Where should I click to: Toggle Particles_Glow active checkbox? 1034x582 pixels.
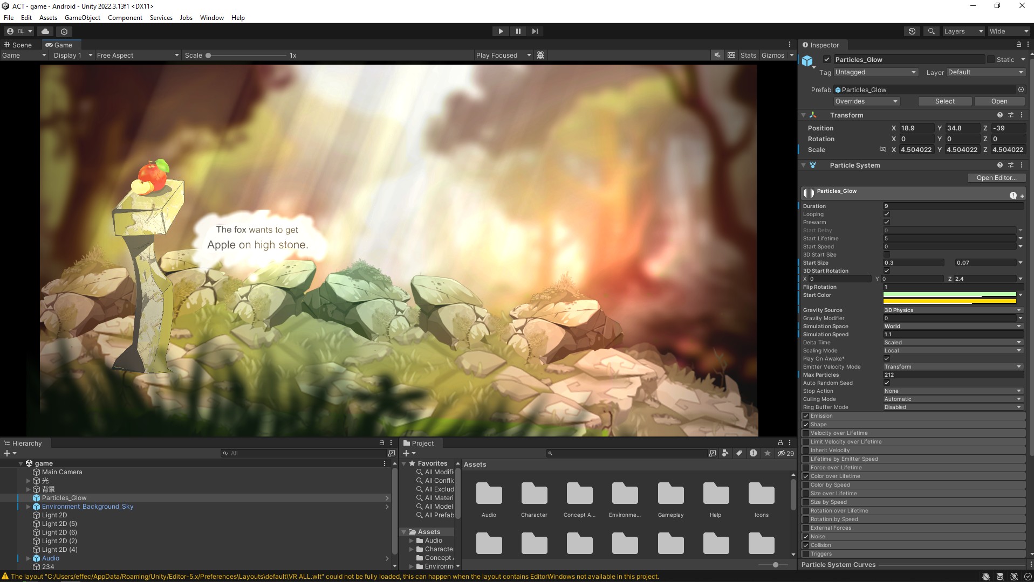click(x=826, y=59)
